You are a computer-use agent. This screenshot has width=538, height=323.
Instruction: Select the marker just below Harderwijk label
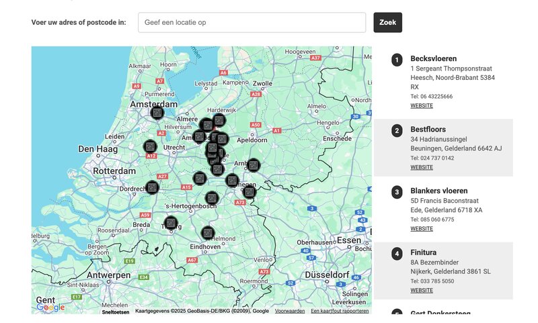[219, 120]
